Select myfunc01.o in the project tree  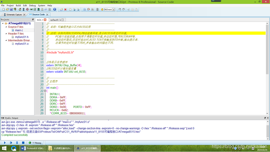click(22, 44)
